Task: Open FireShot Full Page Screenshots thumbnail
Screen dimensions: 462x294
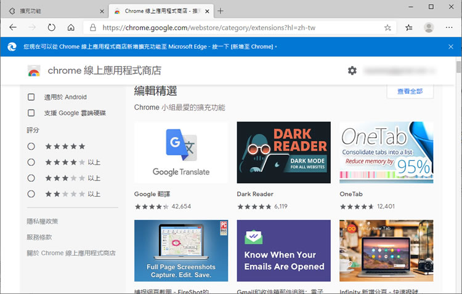Action: [x=181, y=251]
